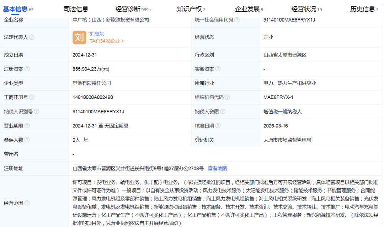Switch to 司法信息 tab
The width and height of the screenshot is (384, 227).
coord(76,9)
